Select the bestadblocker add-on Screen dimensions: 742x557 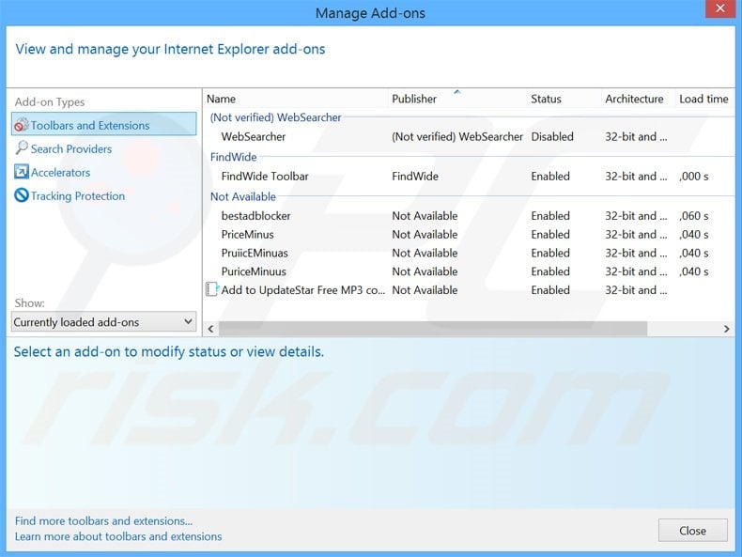(x=469, y=216)
